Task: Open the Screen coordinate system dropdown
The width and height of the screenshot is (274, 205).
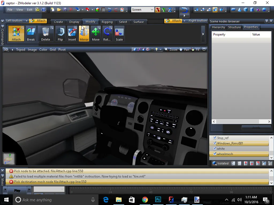Action: [x=152, y=10]
